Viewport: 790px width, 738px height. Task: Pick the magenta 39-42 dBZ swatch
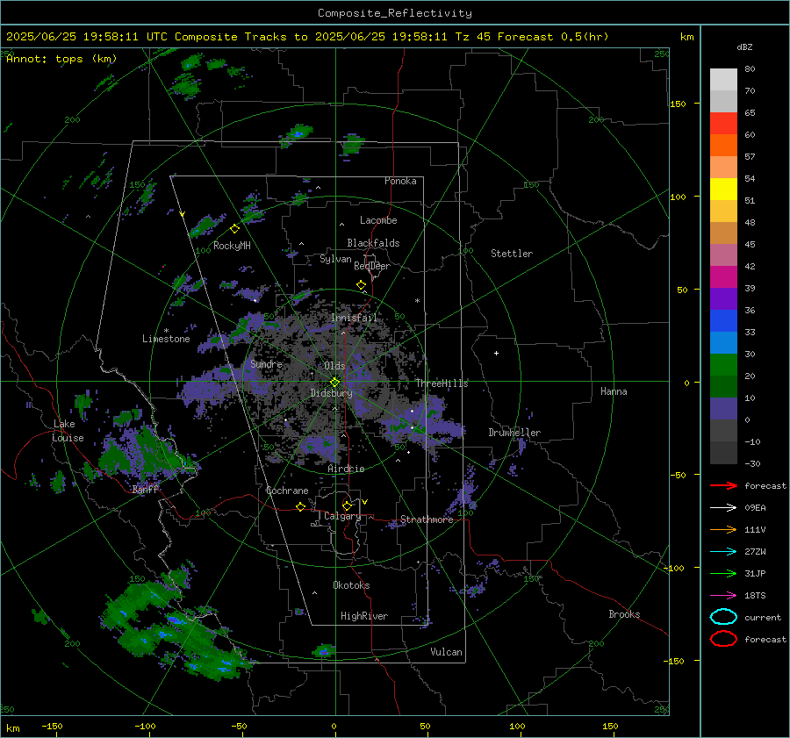[x=723, y=277]
